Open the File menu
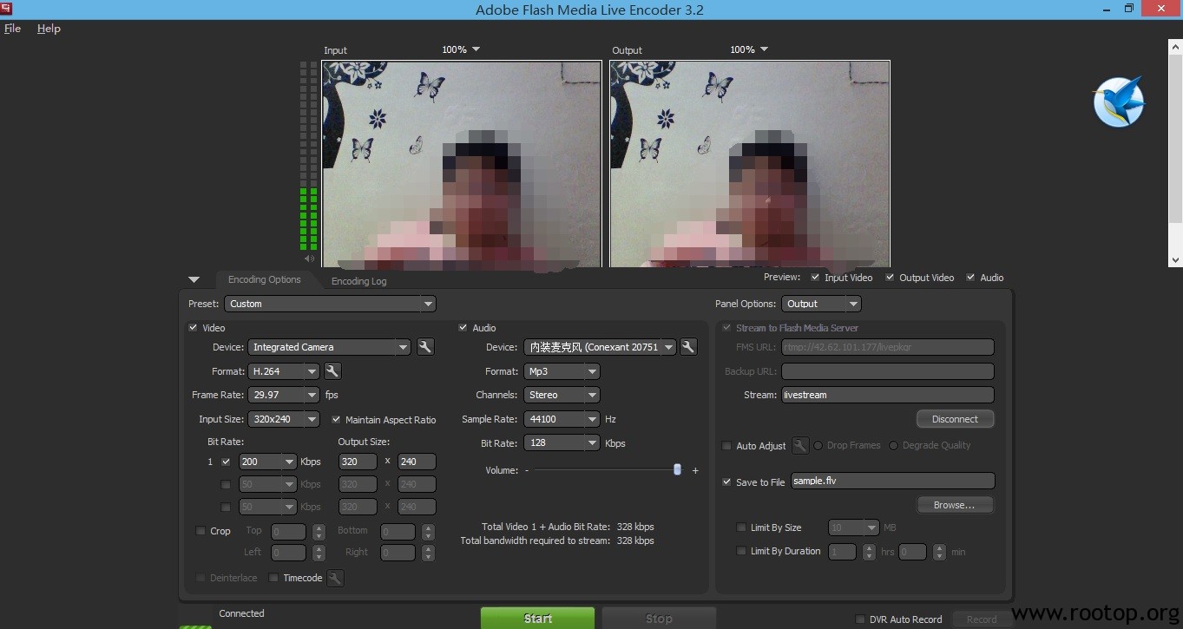 [12, 29]
